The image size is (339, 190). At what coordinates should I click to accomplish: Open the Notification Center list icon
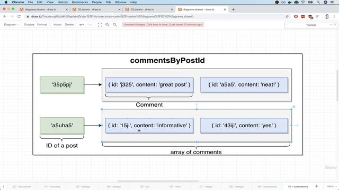click(332, 2)
